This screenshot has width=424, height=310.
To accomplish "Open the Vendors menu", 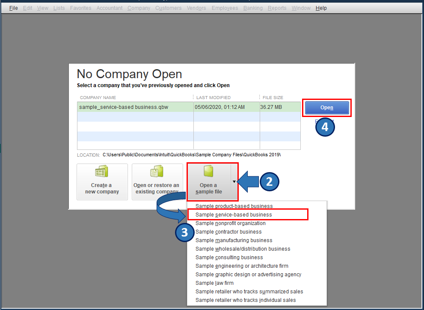I will (196, 8).
